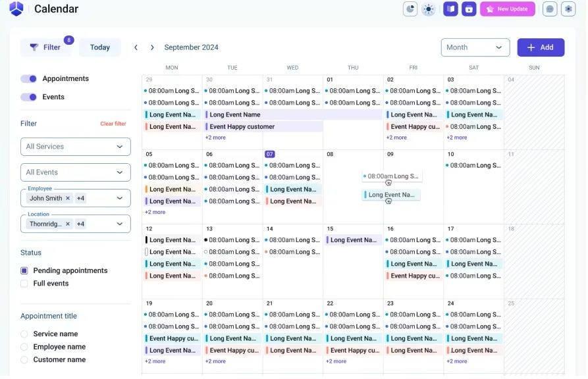Open settings via the gear icon

point(568,9)
